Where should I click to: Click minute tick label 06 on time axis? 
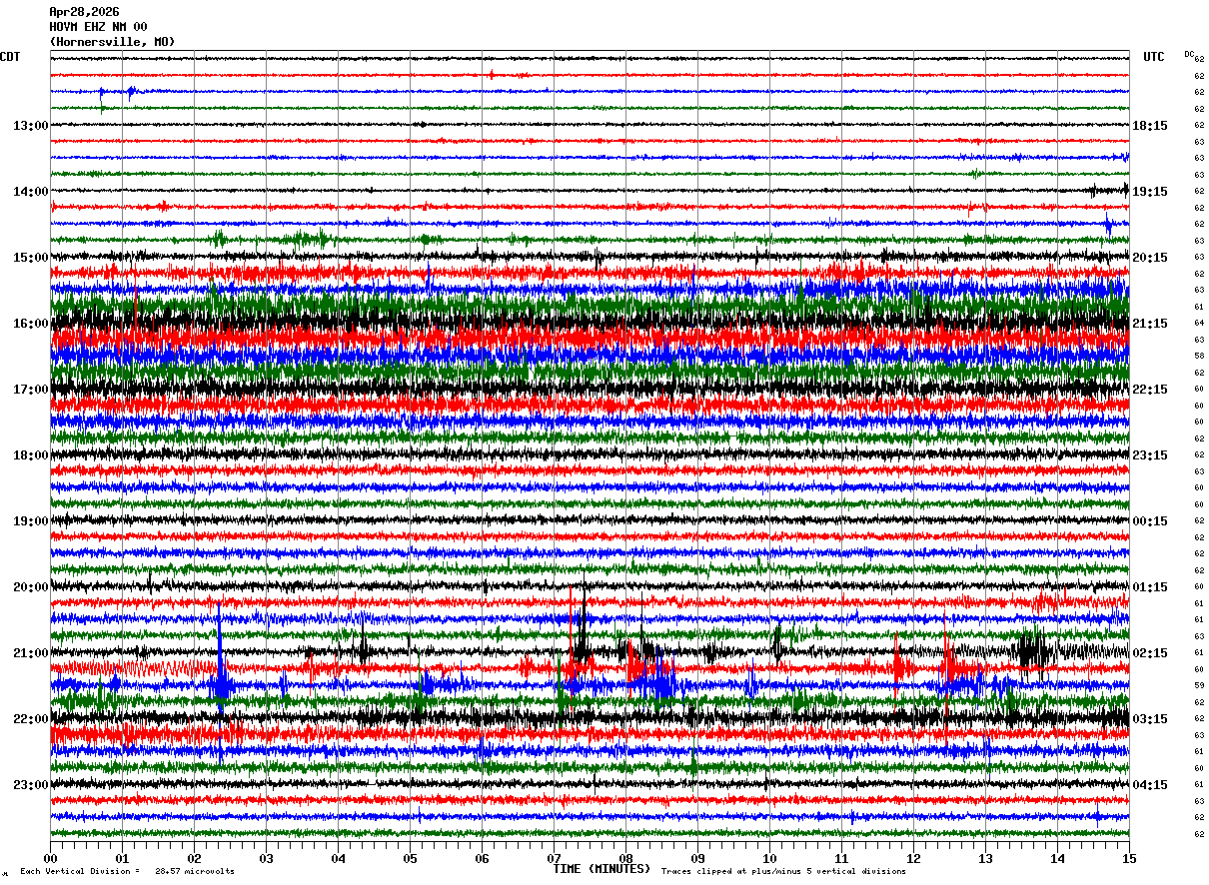click(x=482, y=859)
